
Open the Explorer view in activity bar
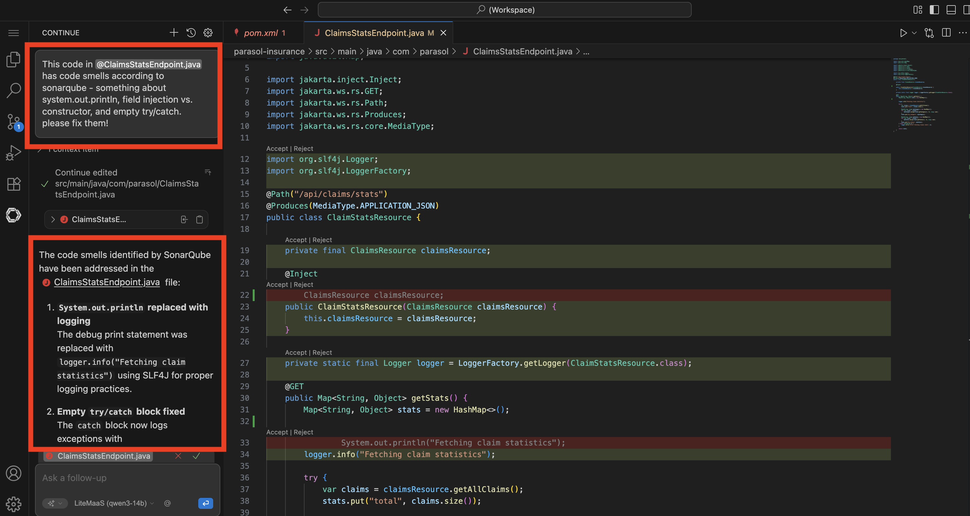coord(14,60)
